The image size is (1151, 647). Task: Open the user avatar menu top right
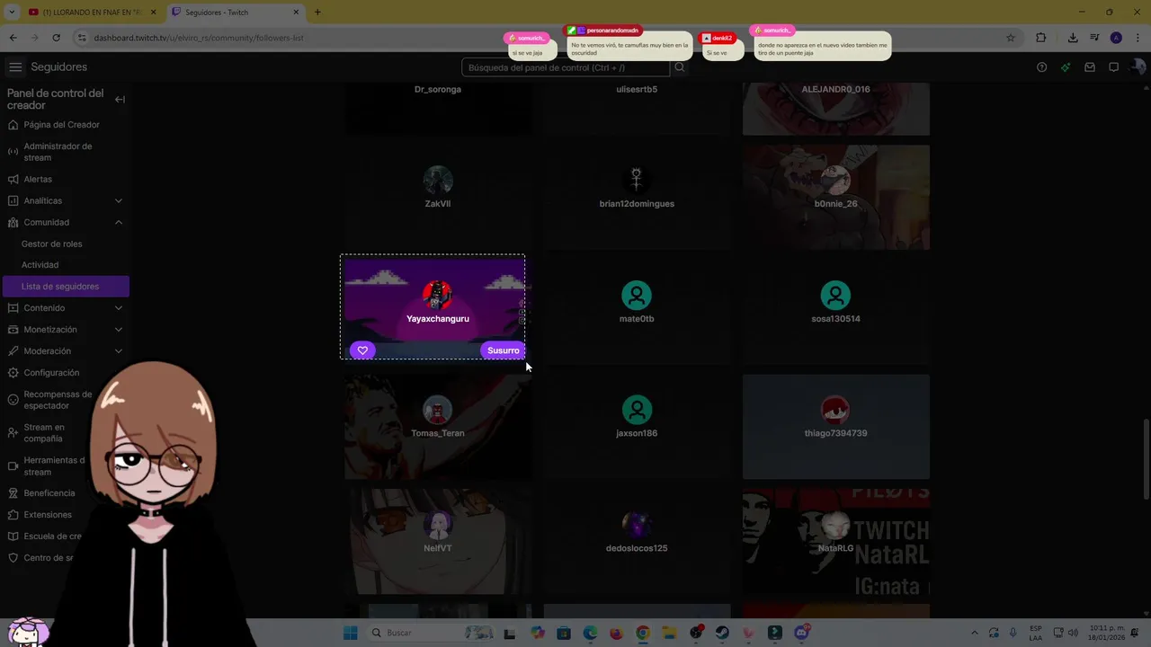(x=1138, y=67)
